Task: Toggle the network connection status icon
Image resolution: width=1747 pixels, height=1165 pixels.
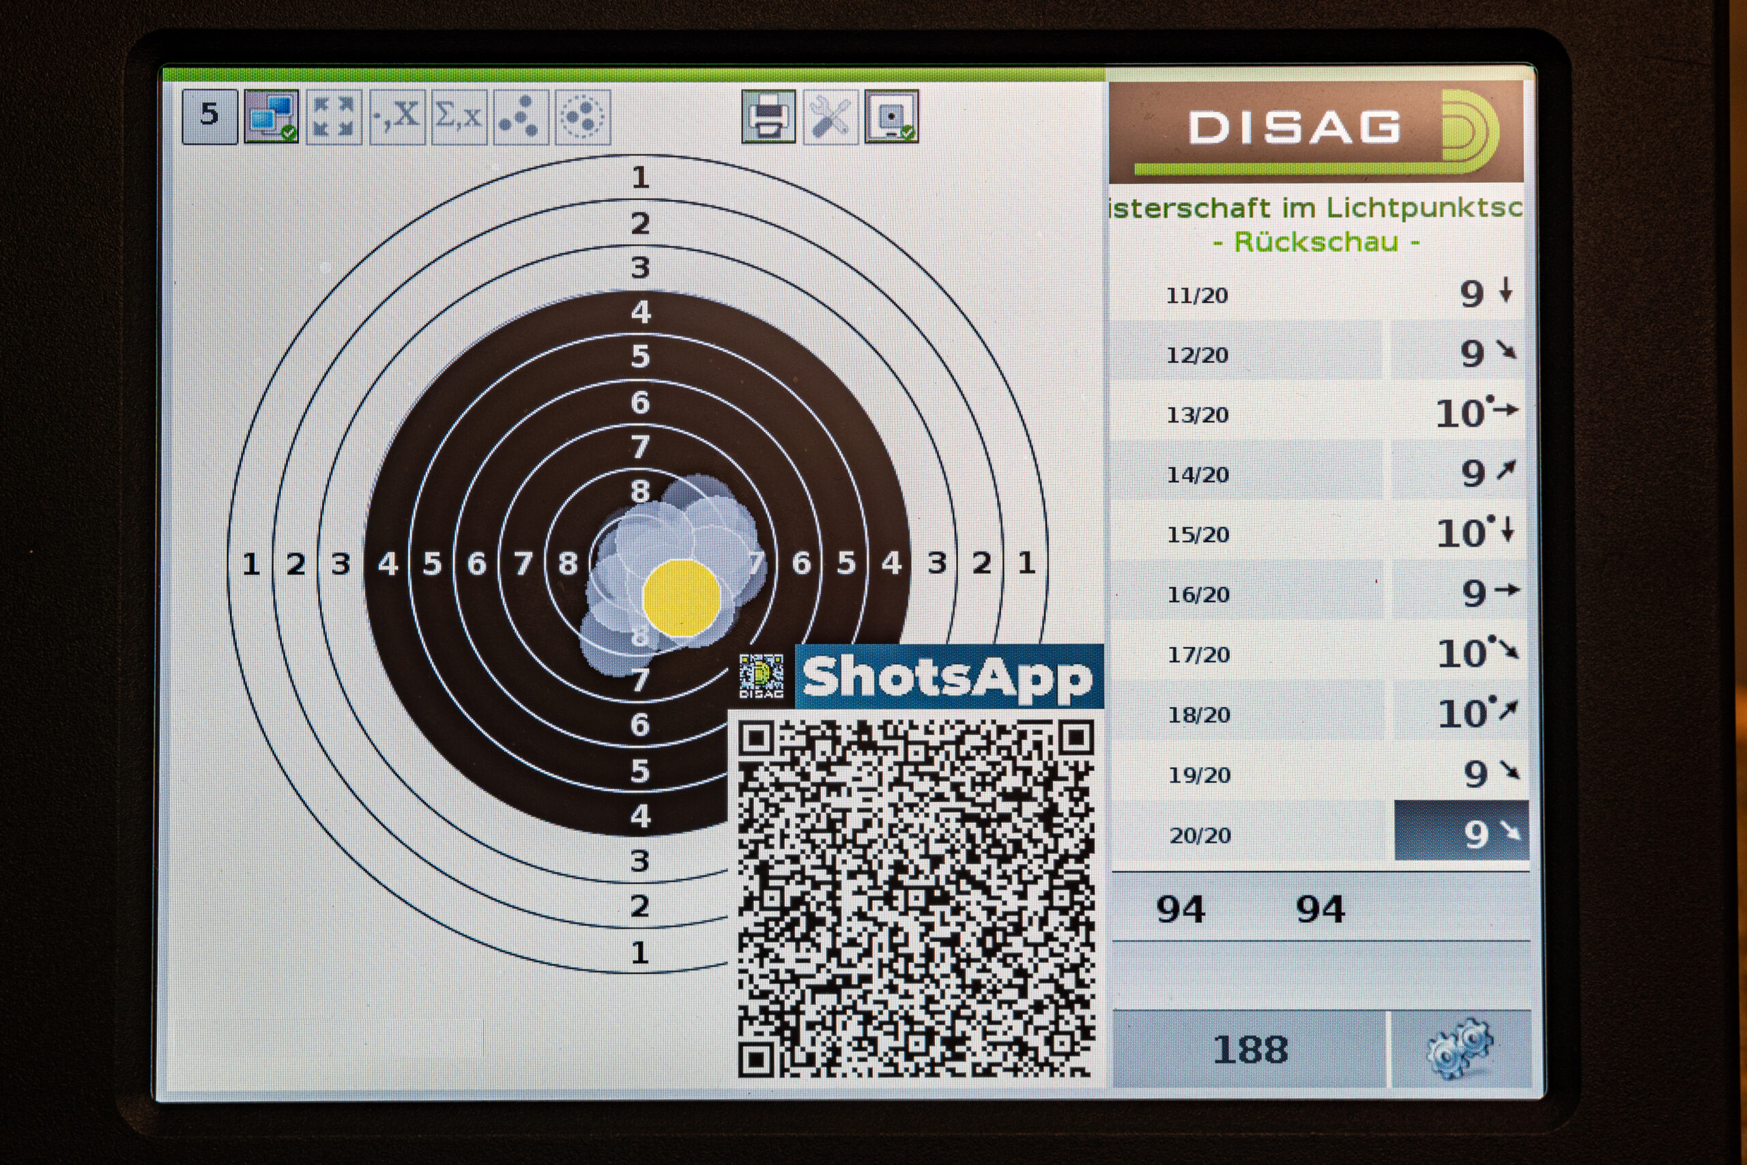Action: 271,117
